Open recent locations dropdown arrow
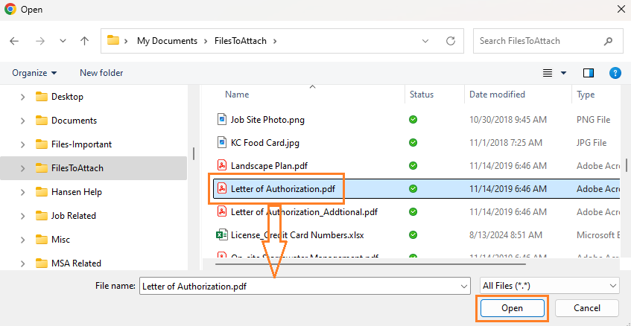 (x=63, y=41)
